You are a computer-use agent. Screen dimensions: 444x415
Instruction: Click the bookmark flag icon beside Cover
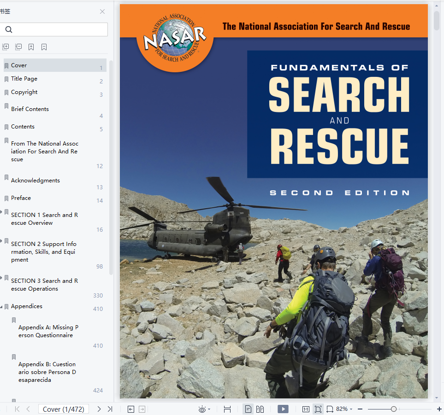coord(6,65)
